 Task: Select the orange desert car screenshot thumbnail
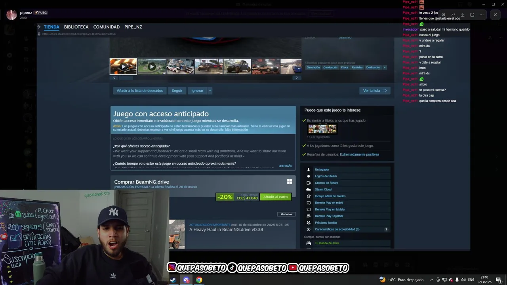pos(266,66)
